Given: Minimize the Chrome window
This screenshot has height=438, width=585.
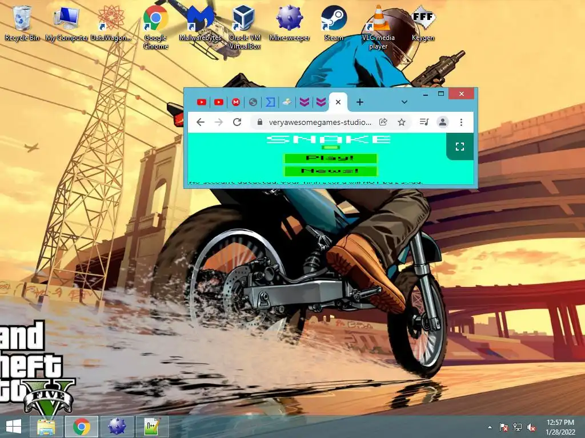Looking at the screenshot, I should pos(425,94).
